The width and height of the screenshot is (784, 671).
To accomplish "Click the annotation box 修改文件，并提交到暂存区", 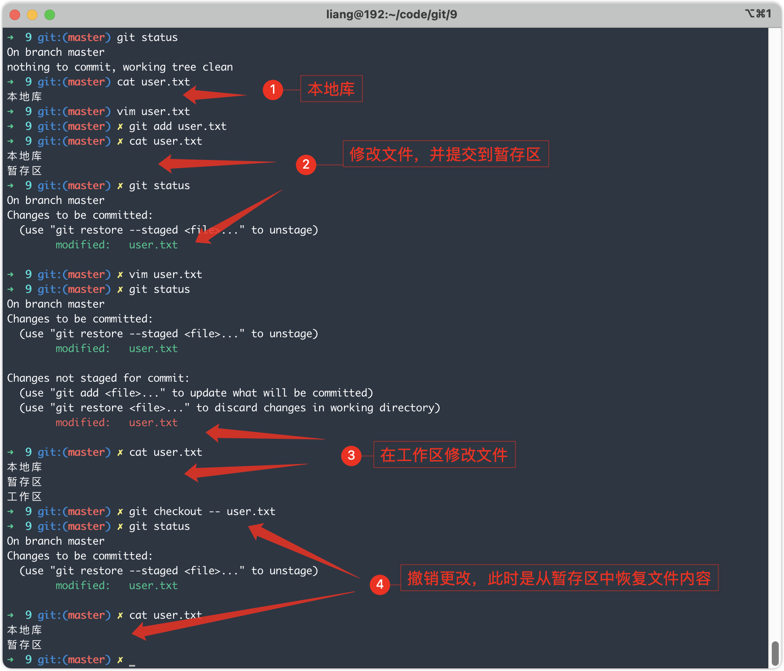I will [446, 154].
